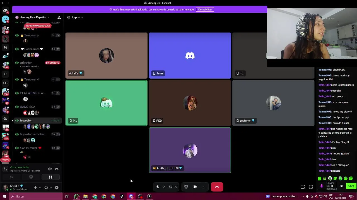The width and height of the screenshot is (357, 200).
Task: Disable Streamer mode with Deshabilitar button
Action: click(x=205, y=9)
